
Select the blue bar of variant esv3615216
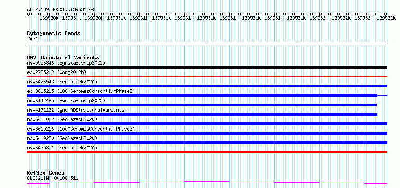(x=207, y=133)
